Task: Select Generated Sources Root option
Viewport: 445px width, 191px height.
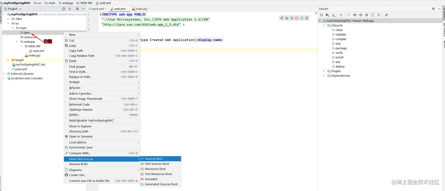Action: (160, 184)
